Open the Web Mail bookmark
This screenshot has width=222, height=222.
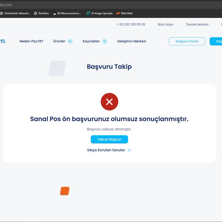click(x=124, y=13)
